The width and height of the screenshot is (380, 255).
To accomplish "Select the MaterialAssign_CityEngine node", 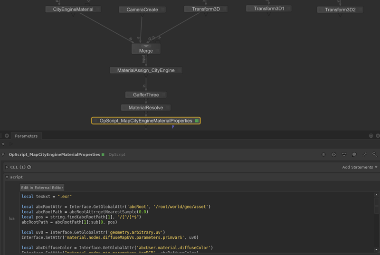I will [x=146, y=70].
